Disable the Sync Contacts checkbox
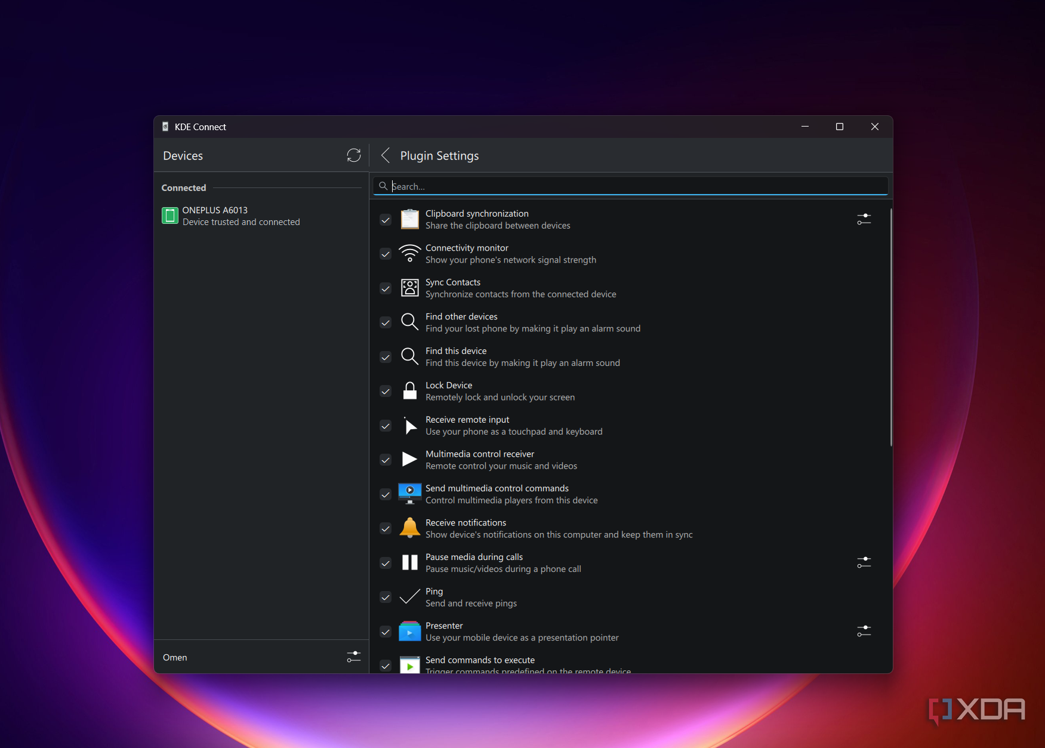This screenshot has width=1045, height=748. (x=386, y=288)
